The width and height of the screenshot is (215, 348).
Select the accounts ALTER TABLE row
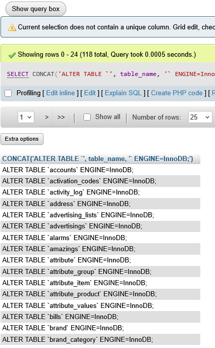100,170
